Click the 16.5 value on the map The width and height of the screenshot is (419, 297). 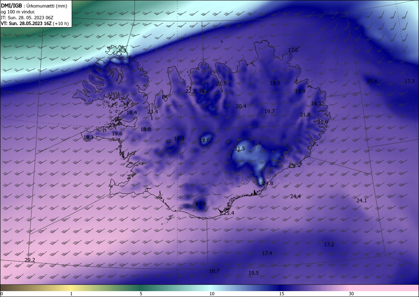316,103
